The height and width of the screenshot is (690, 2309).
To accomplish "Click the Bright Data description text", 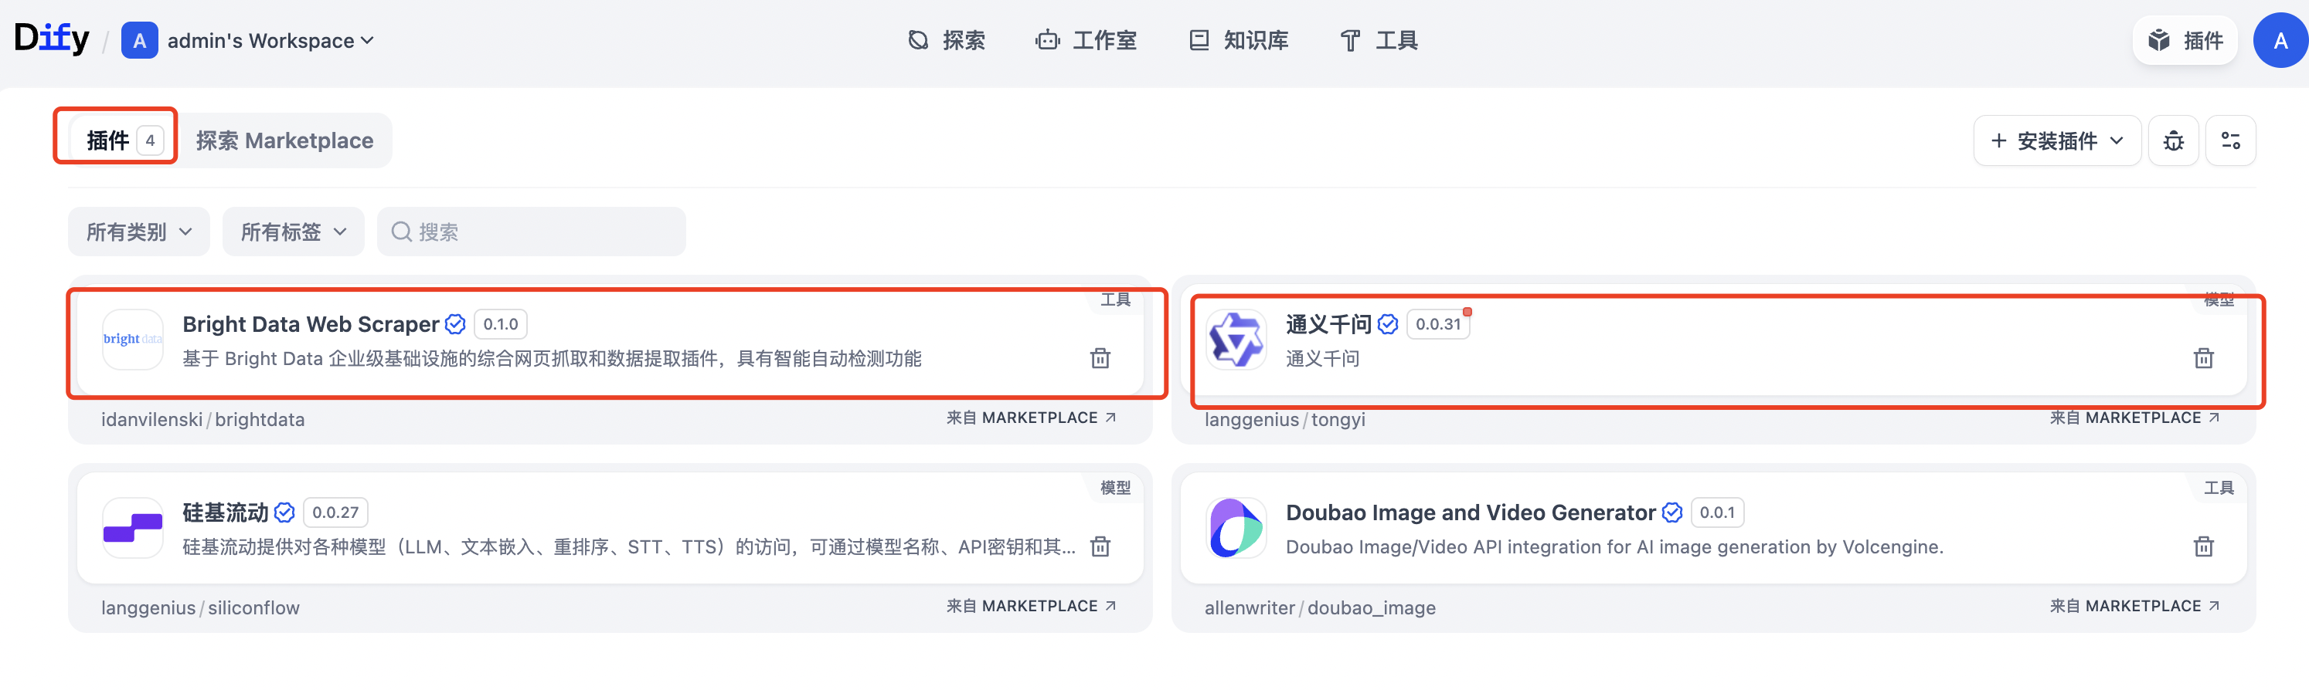I will 551,359.
